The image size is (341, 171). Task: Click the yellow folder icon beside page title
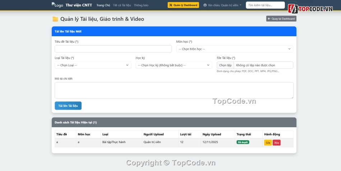coord(55,19)
